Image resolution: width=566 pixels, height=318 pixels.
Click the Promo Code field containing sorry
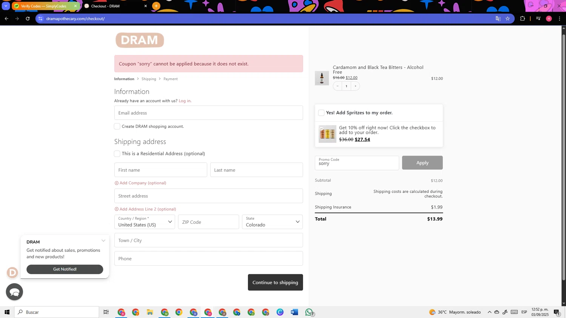pyautogui.click(x=357, y=163)
